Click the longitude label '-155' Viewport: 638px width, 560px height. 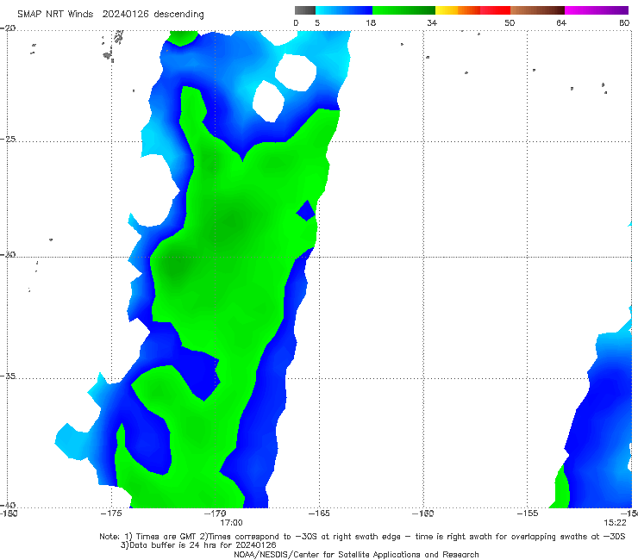tap(528, 513)
